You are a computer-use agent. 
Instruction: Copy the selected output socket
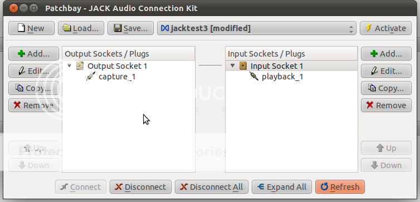pos(34,88)
